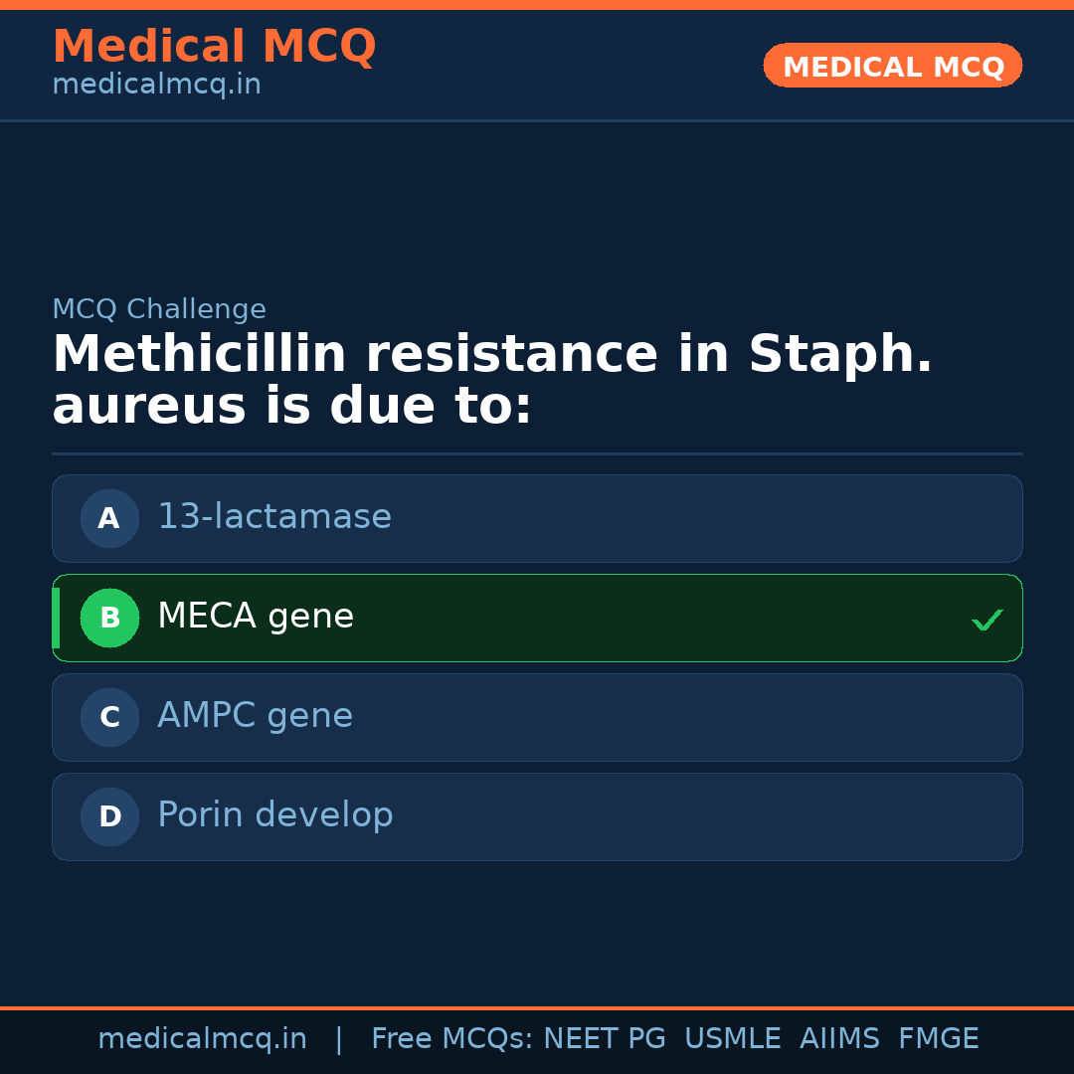This screenshot has width=1074, height=1074.
Task: Open medicalmcq.in link in the footer
Action: click(202, 1039)
